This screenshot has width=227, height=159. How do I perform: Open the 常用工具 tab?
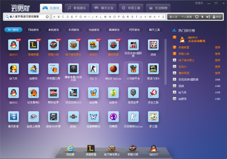click(x=131, y=8)
